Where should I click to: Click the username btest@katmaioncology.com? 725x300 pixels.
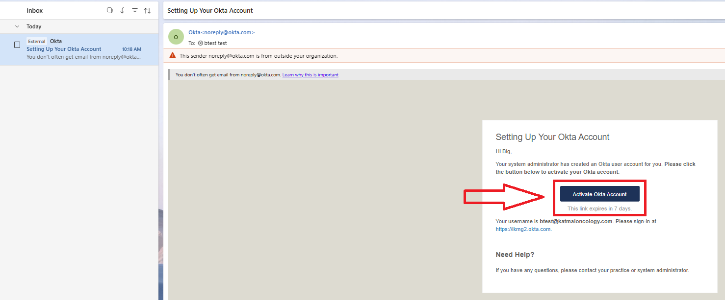[x=576, y=221]
